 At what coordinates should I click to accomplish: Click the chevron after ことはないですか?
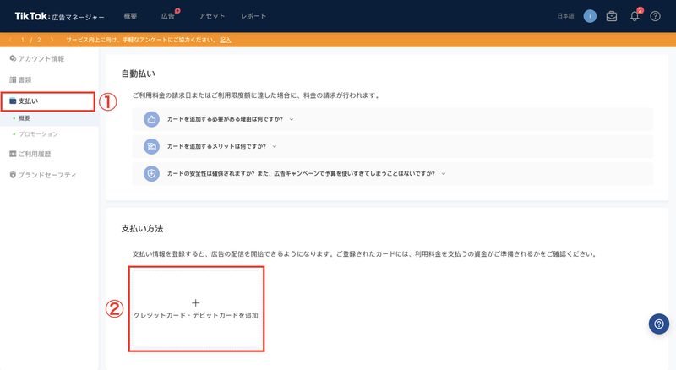pyautogui.click(x=444, y=174)
